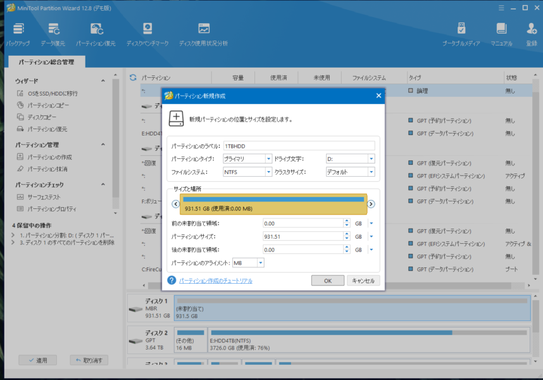Open the Backup (バックアップ) tool
Image resolution: width=543 pixels, height=380 pixels.
tap(18, 34)
